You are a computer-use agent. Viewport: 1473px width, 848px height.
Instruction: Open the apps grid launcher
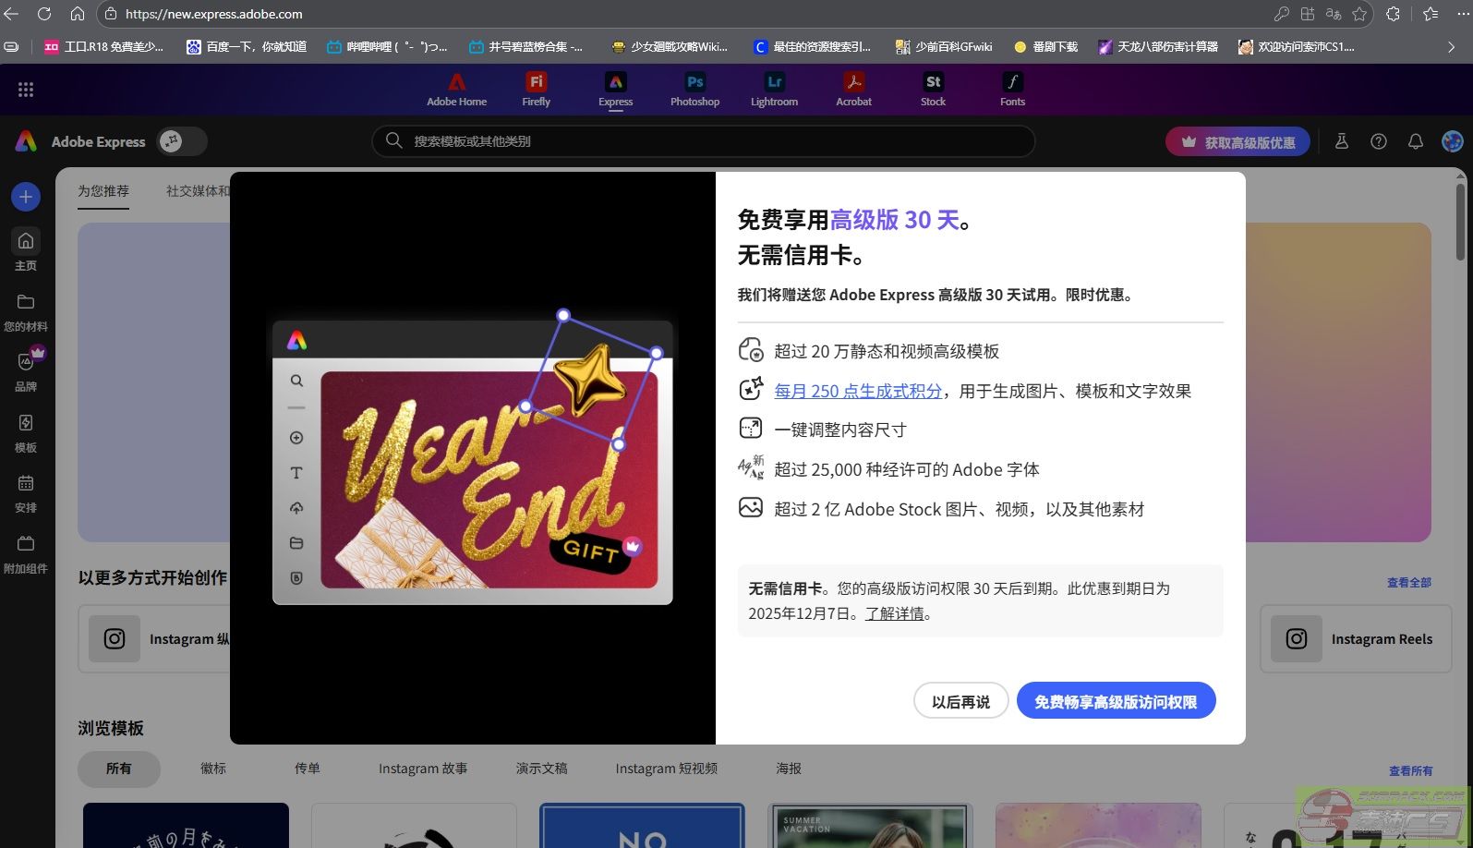pyautogui.click(x=26, y=90)
